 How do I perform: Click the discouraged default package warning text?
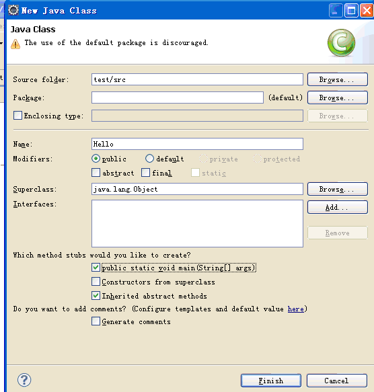coord(116,43)
